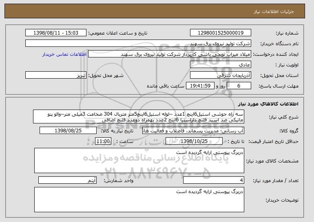This screenshot has height=222, width=314.
Task: Click the delivery city field تبریز
Action: point(56,75)
